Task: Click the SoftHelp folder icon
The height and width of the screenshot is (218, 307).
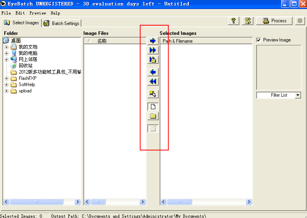Action: (x=14, y=85)
